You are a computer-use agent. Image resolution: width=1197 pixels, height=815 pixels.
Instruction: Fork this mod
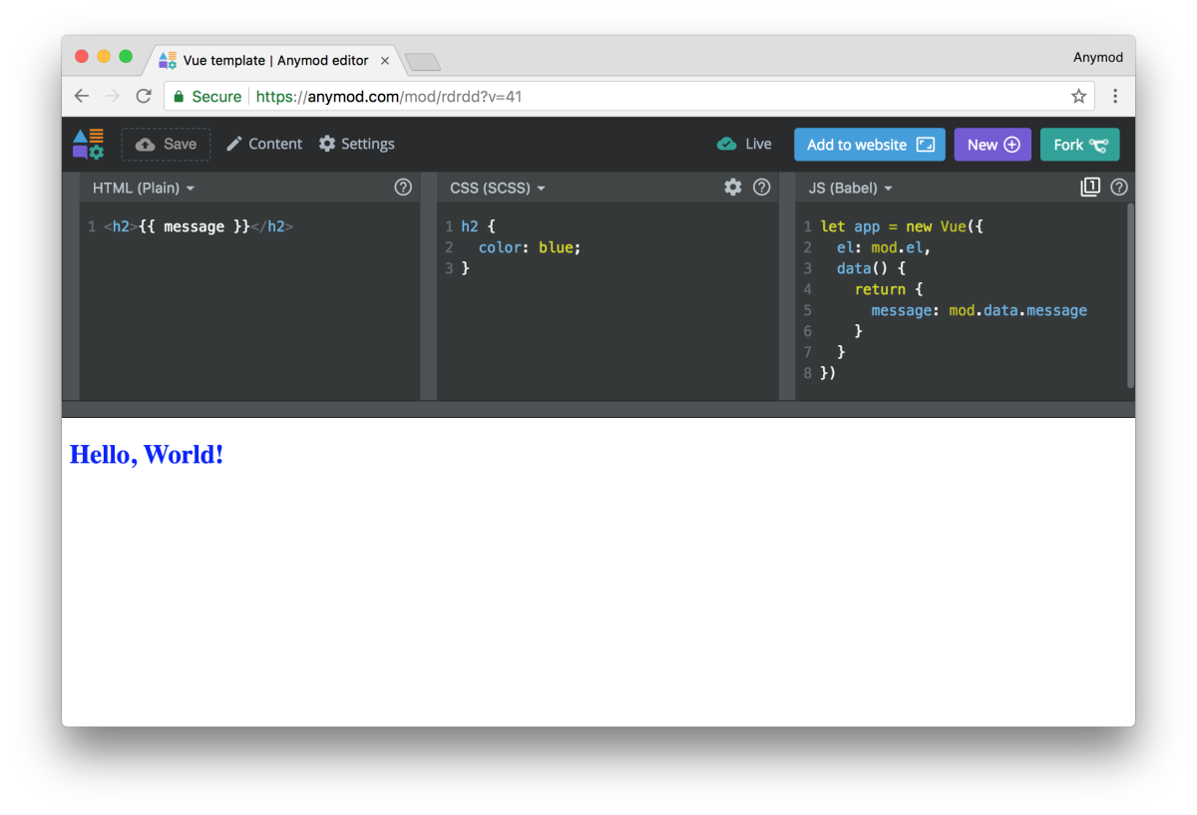click(1080, 145)
